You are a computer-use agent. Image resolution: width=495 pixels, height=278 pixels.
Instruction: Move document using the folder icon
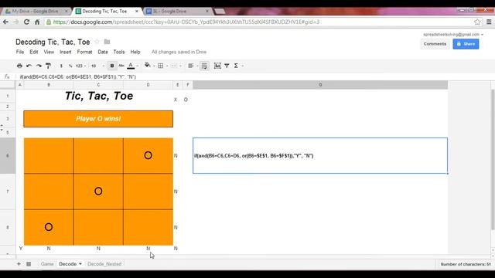107,42
